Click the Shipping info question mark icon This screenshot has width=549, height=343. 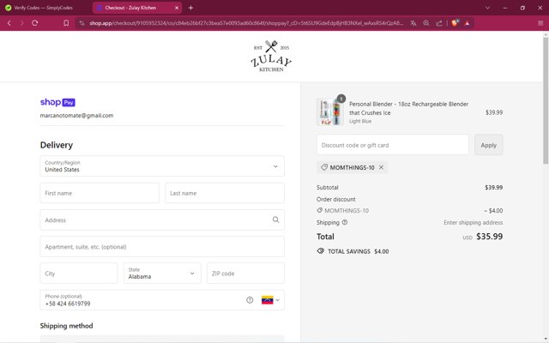pyautogui.click(x=345, y=222)
